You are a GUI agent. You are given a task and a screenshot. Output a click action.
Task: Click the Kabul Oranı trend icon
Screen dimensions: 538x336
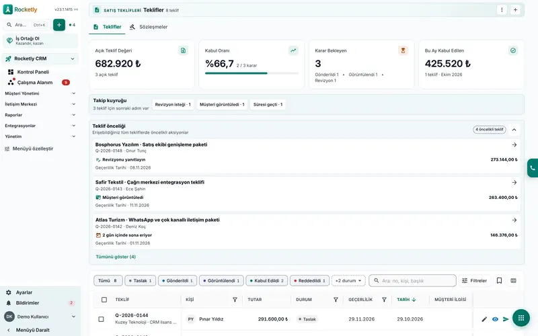(293, 50)
